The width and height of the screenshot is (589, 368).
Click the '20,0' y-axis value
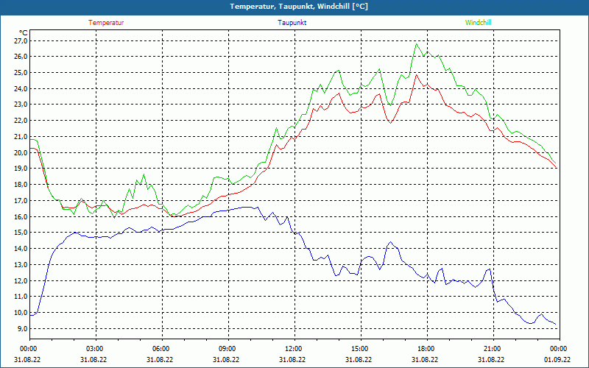(21, 152)
